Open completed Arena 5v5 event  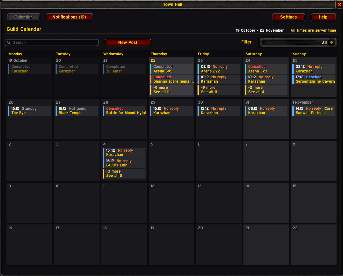171,69
